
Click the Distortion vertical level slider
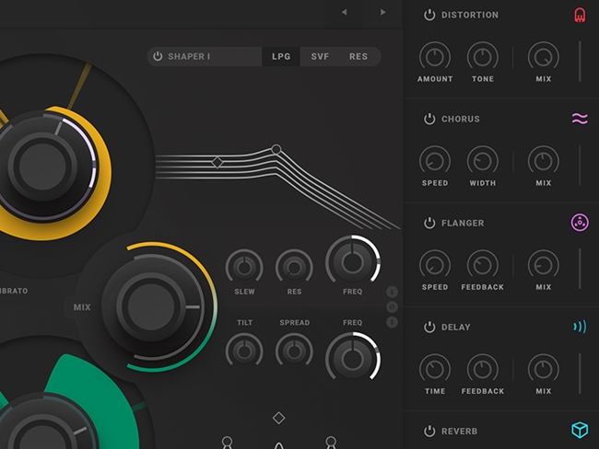580,61
